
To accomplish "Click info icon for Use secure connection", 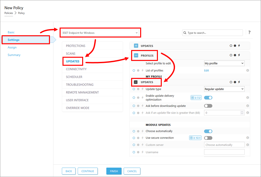I will click(x=247, y=138).
